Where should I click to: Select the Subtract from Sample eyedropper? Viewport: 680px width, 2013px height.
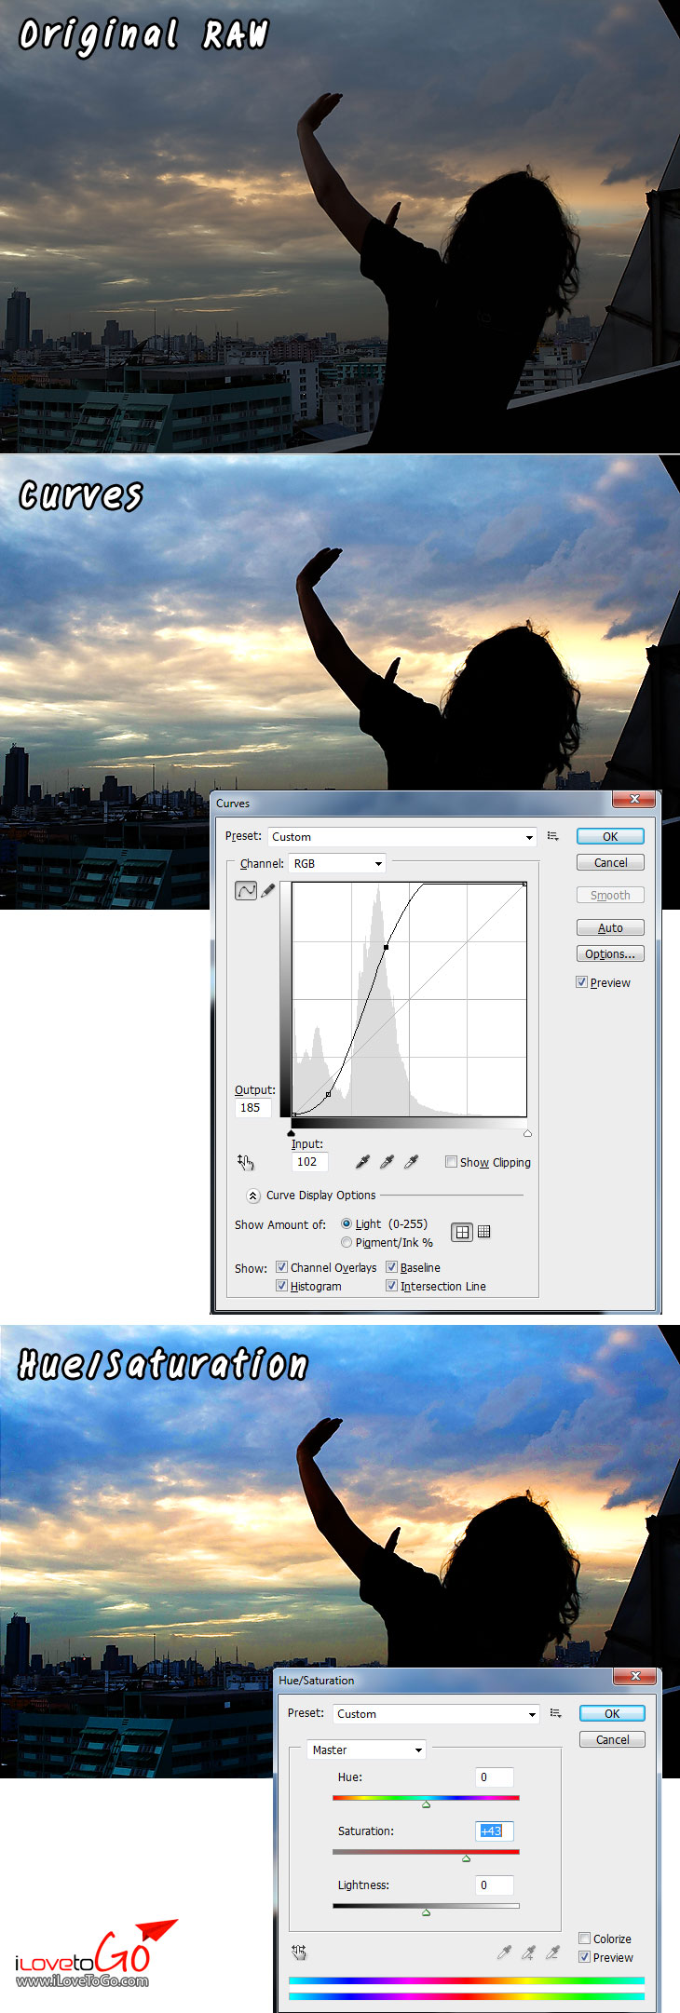[553, 1952]
